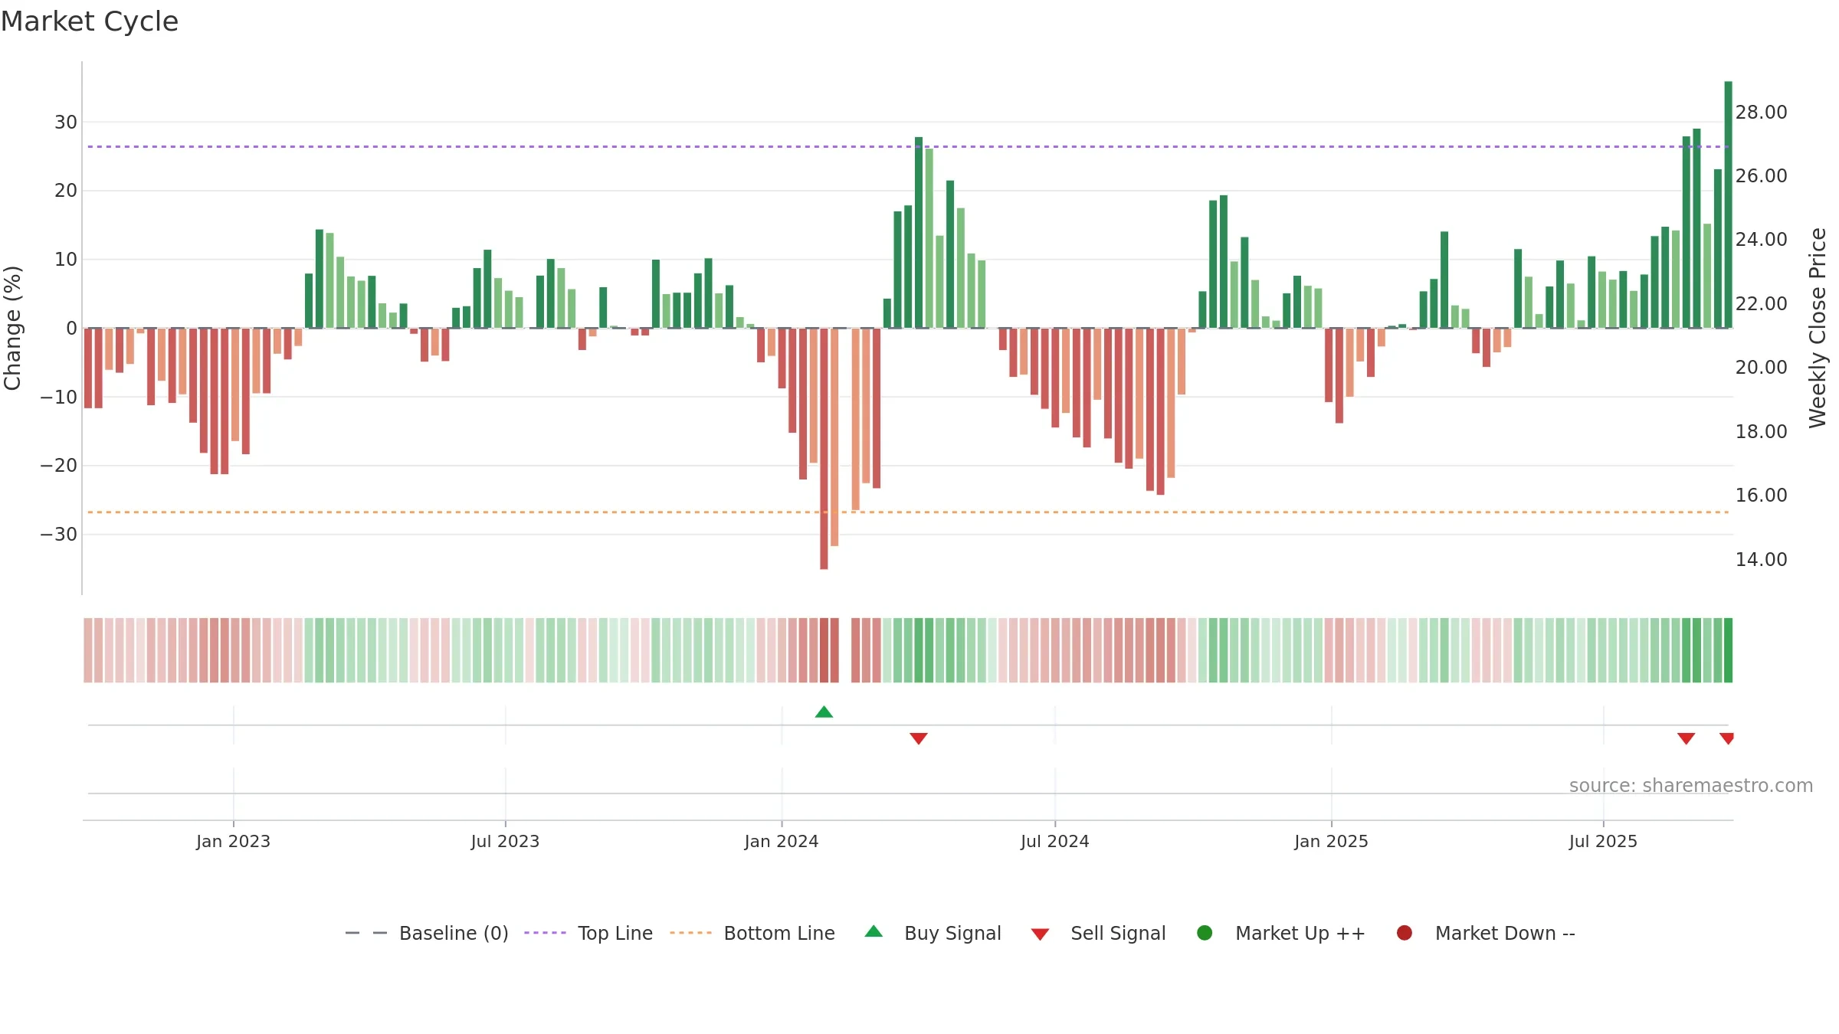The image size is (1839, 1034).
Task: Click the Jul 2024 axis label
Action: pyautogui.click(x=1054, y=842)
